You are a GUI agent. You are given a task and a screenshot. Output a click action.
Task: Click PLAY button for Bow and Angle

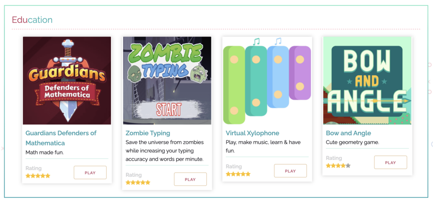390,163
